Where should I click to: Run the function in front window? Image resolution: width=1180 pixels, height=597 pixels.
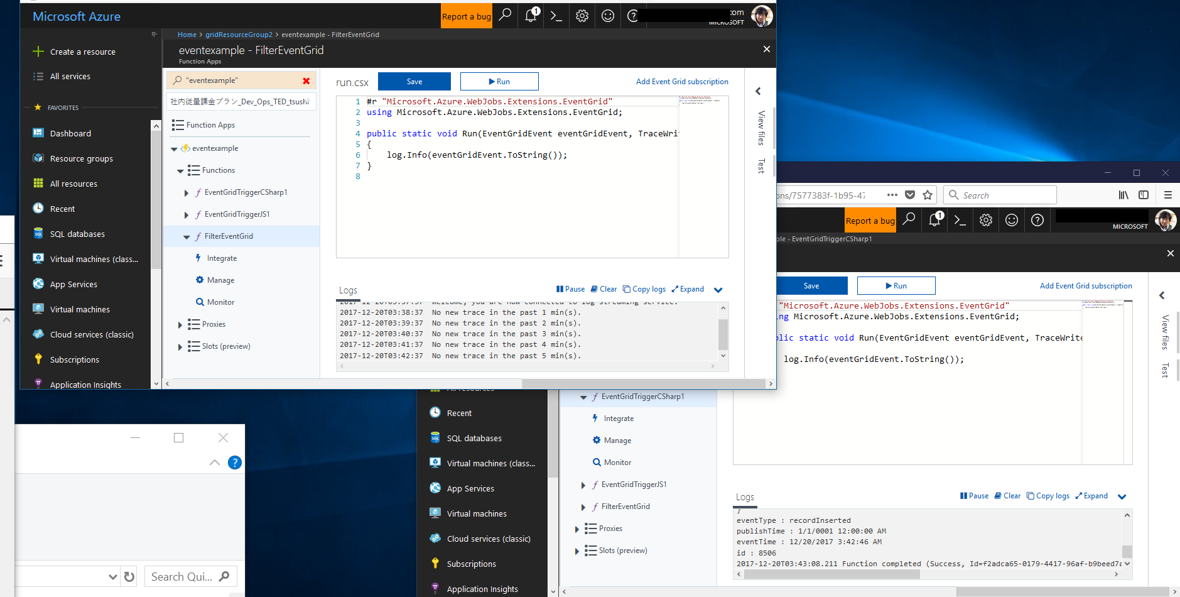point(499,81)
